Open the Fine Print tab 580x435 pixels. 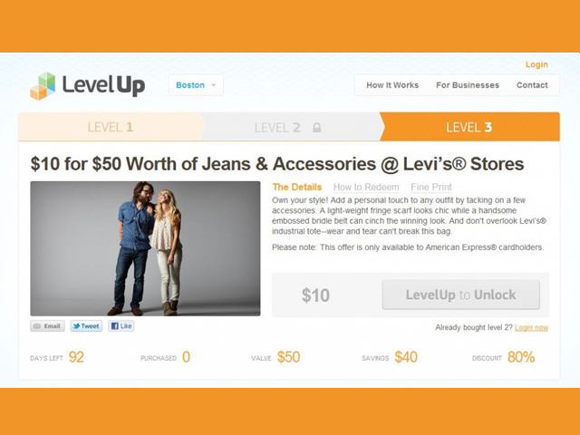click(431, 188)
